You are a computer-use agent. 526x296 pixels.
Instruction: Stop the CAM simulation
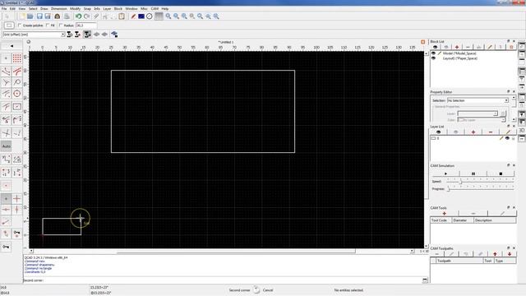tap(501, 173)
